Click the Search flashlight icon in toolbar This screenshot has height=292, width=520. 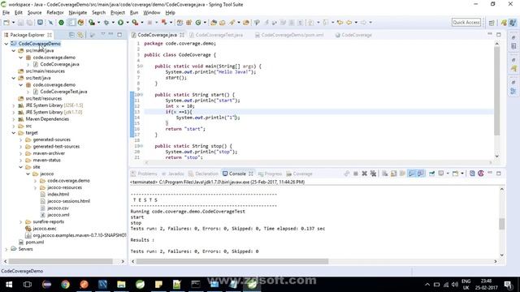[x=232, y=23]
